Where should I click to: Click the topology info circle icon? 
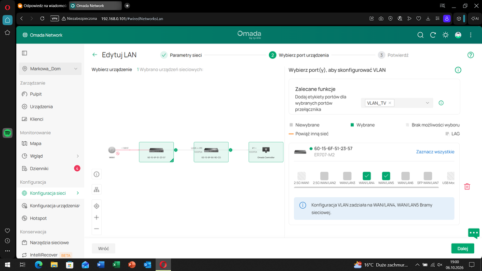tap(96, 174)
